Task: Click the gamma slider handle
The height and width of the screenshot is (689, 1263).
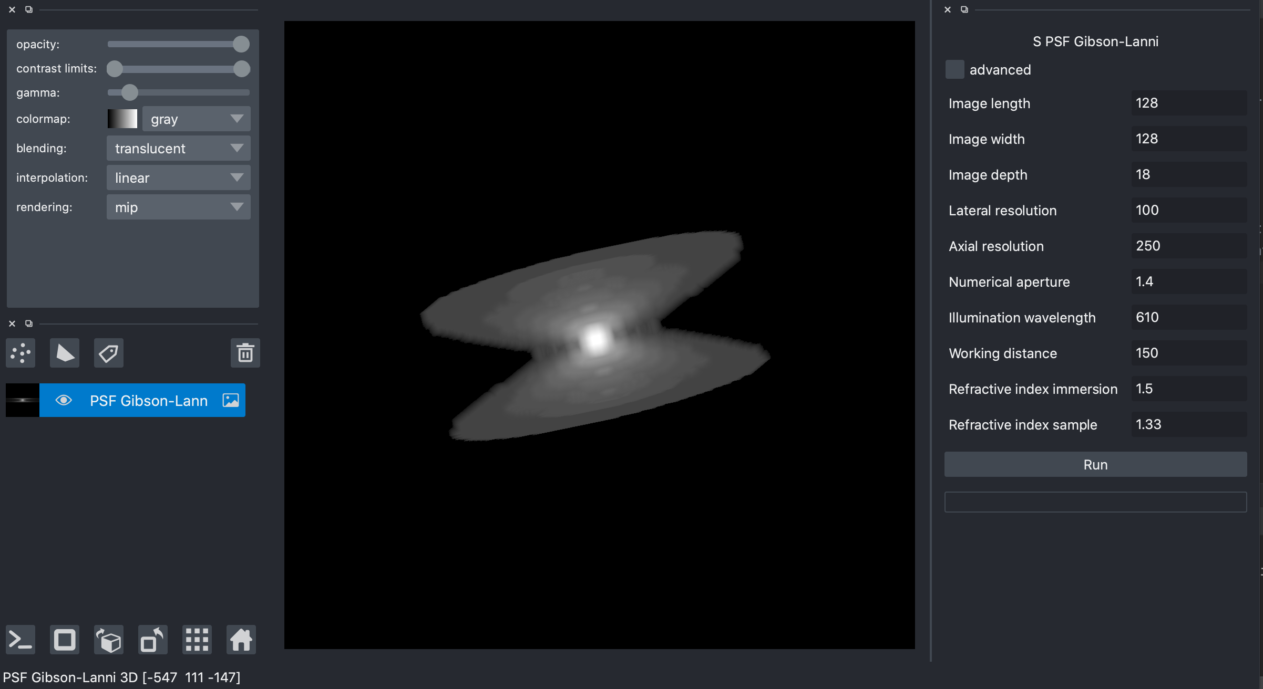Action: pyautogui.click(x=130, y=92)
